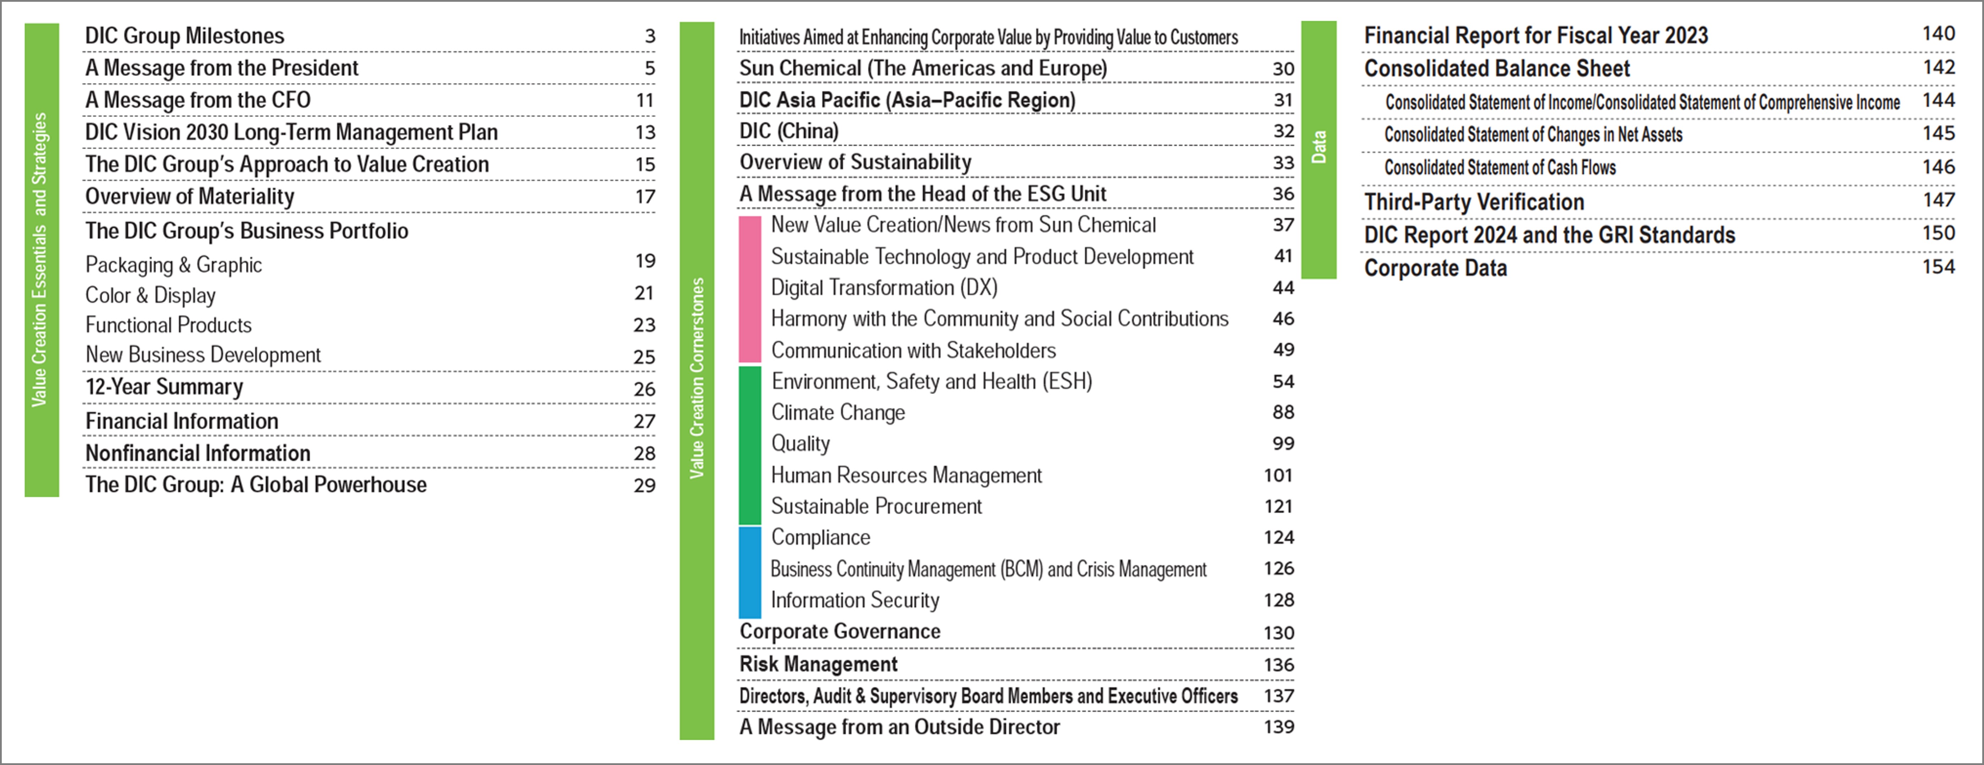Go to Consolidated Balance Sheet
The width and height of the screenshot is (1984, 765).
point(1496,69)
